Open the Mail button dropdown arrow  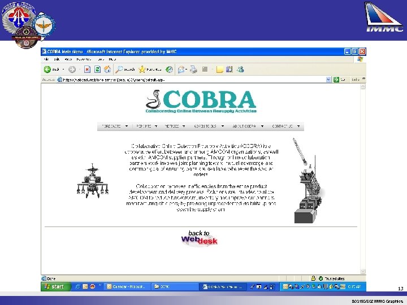186,69
